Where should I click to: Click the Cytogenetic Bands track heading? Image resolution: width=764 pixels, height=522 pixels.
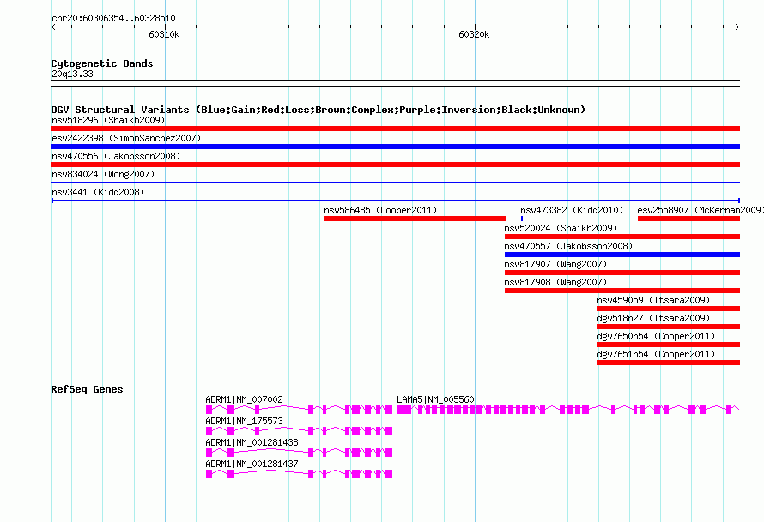tap(102, 63)
